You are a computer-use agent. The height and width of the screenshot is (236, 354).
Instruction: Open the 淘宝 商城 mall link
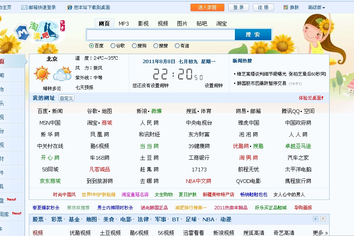107,123
